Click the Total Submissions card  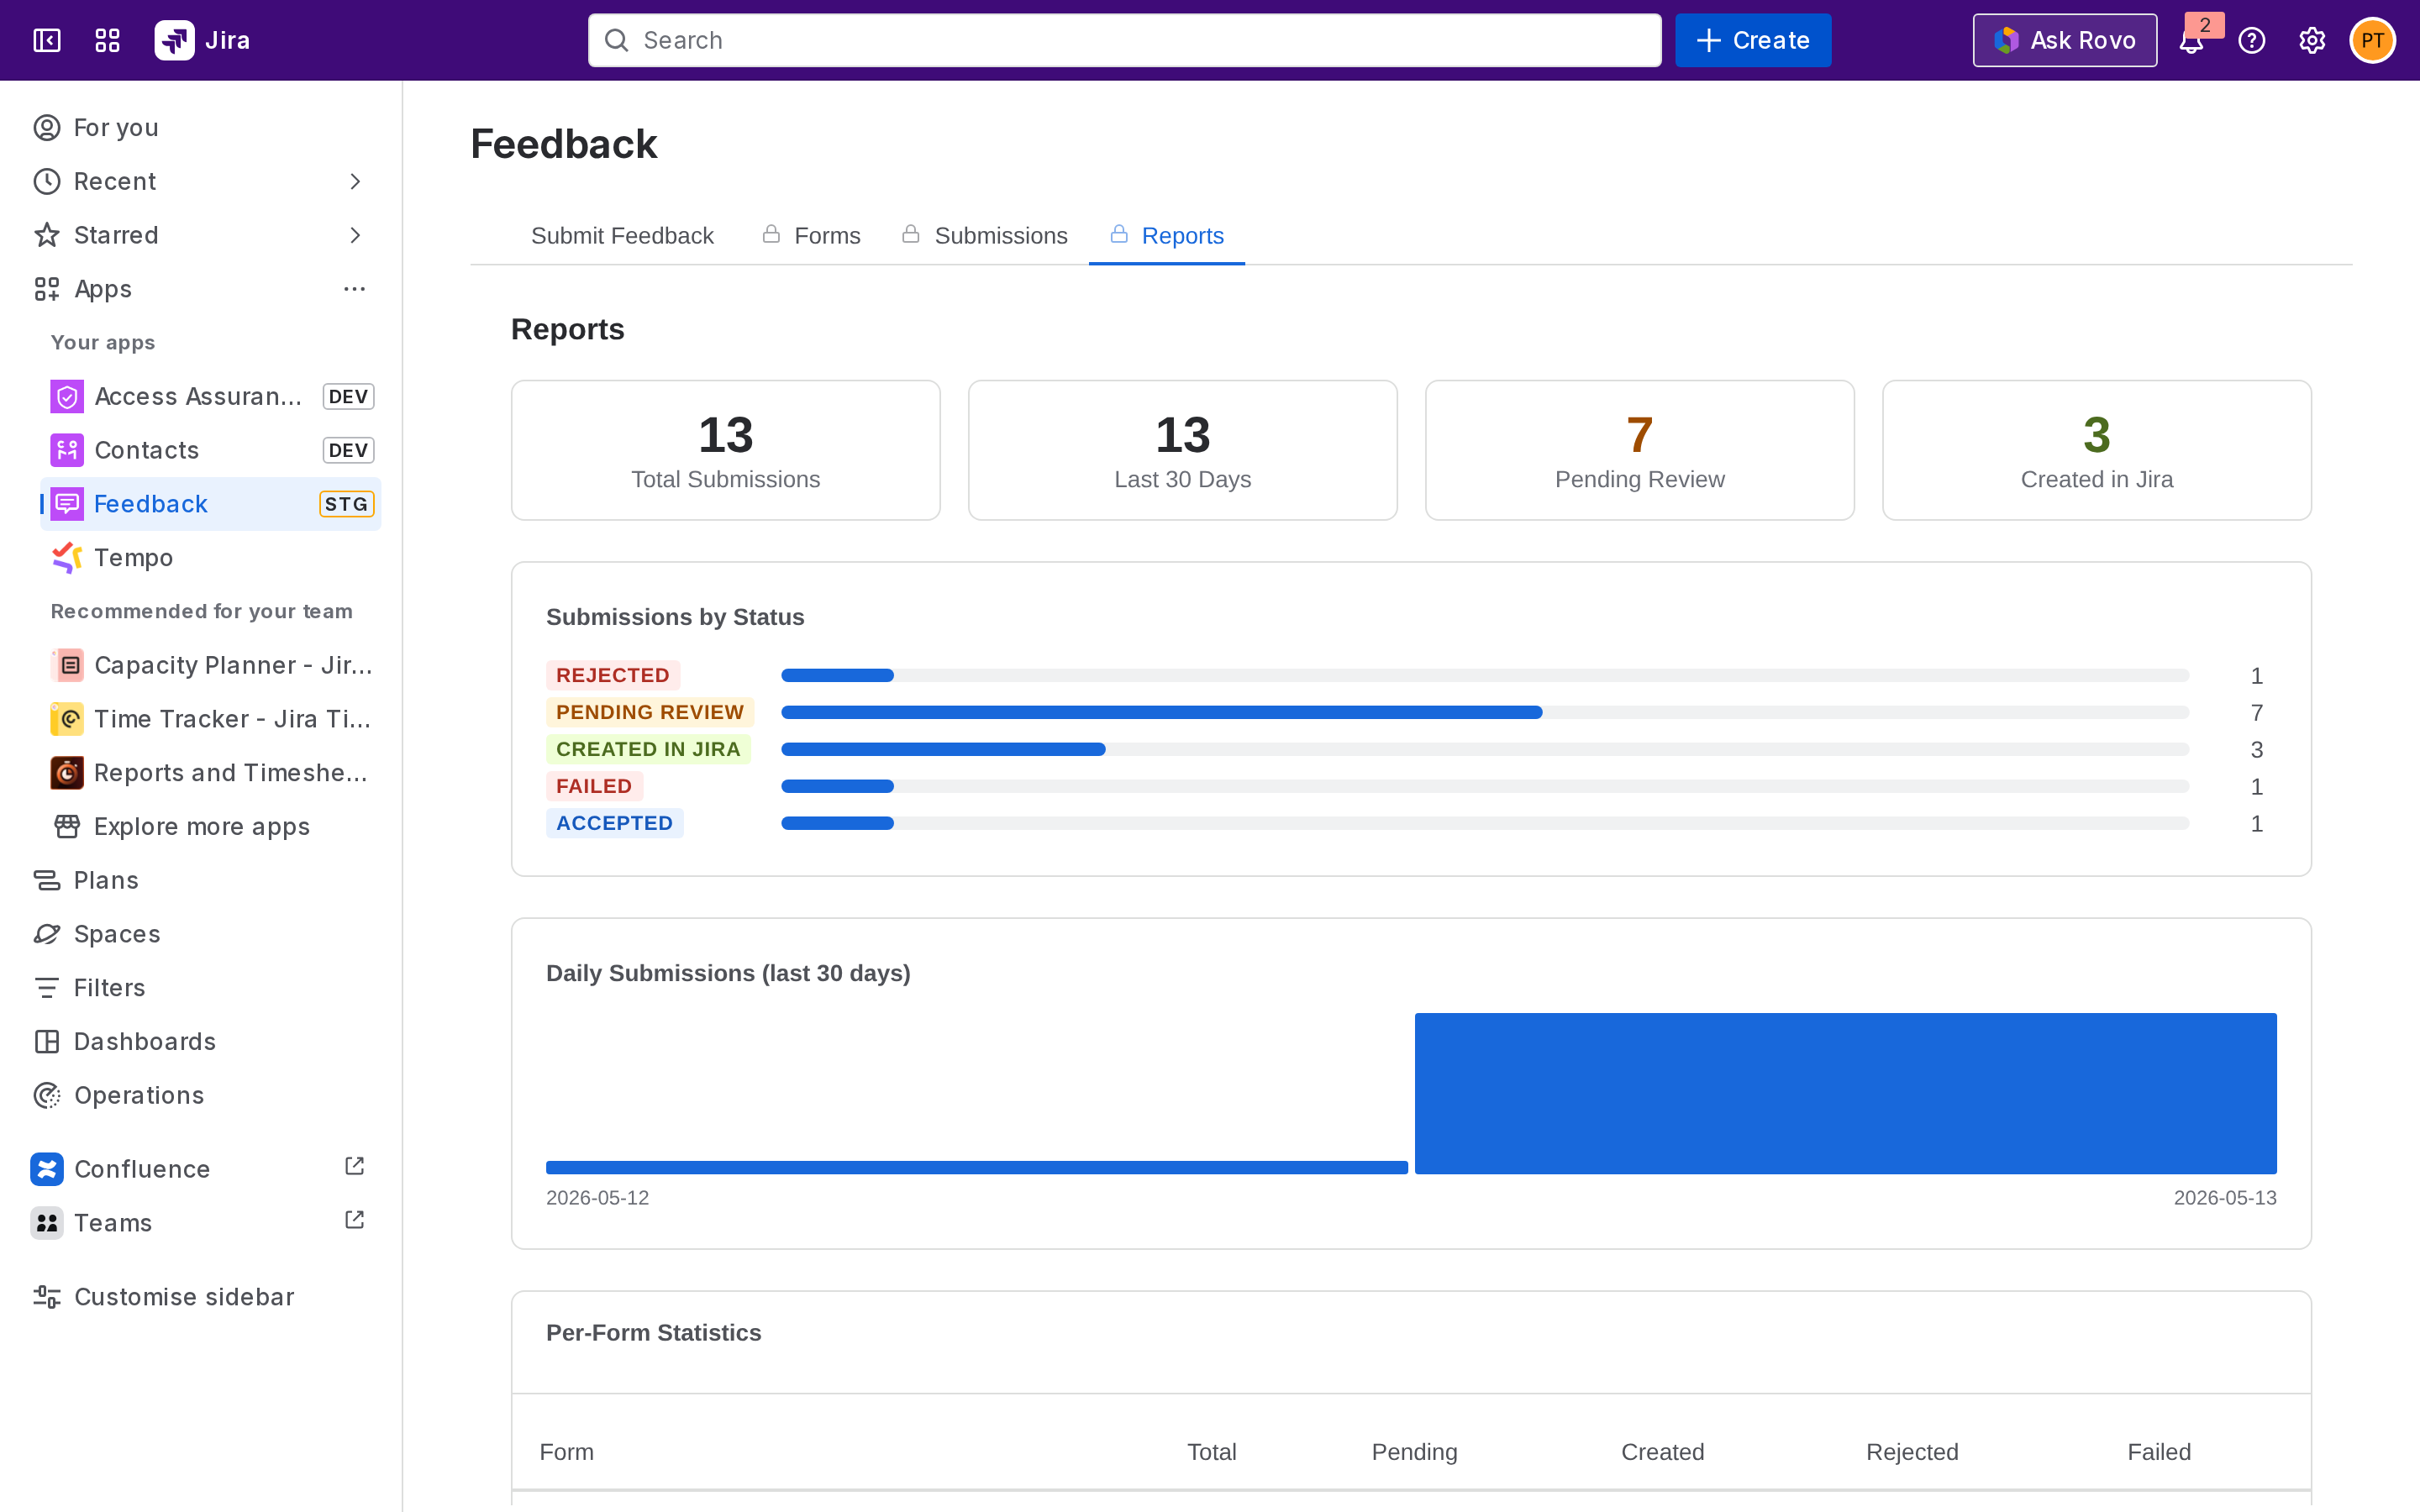pyautogui.click(x=725, y=450)
